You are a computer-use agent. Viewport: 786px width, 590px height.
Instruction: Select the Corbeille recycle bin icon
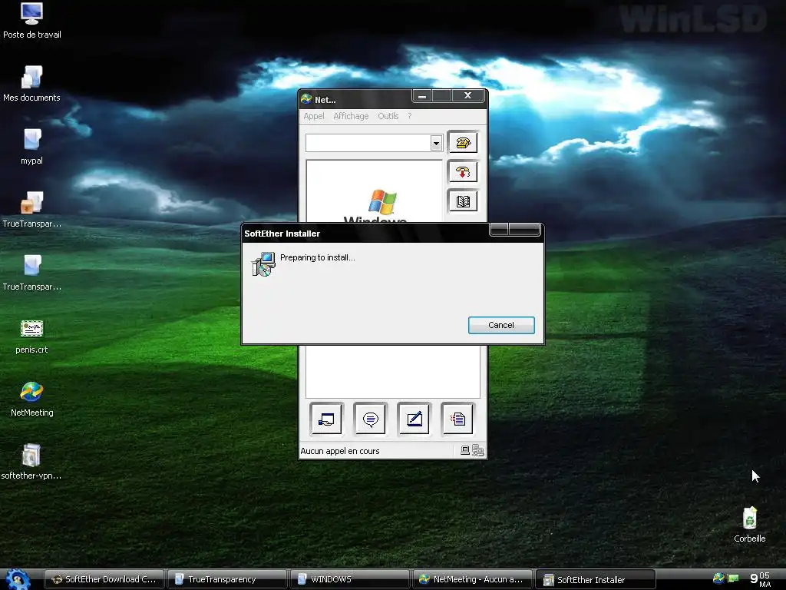tap(750, 525)
